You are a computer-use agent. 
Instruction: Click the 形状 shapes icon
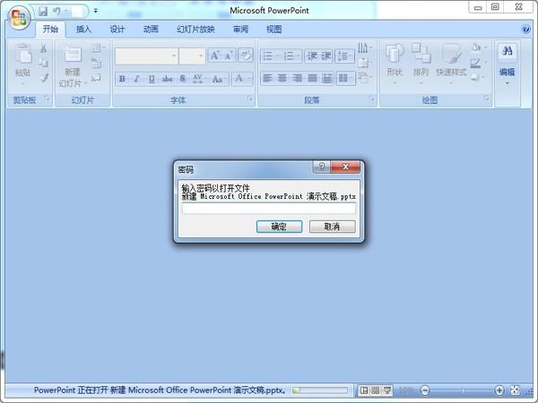point(395,54)
